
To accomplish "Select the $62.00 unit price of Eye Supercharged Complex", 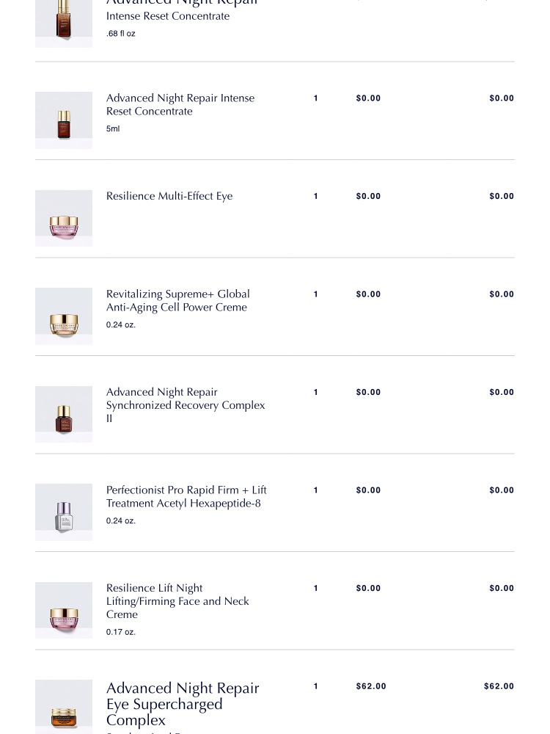I will pyautogui.click(x=371, y=686).
